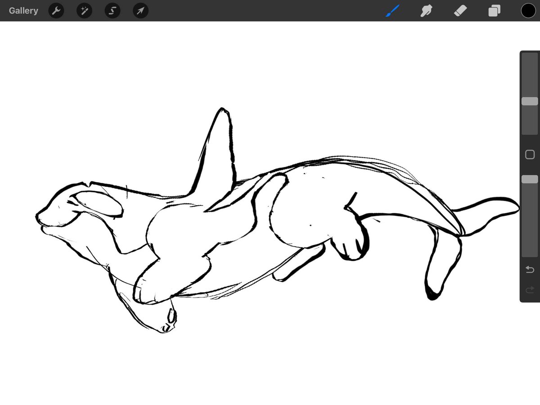Screen dimensions: 540x405
Task: Redo the last undone stroke
Action: 530,289
